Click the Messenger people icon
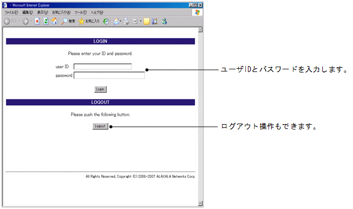This screenshot has width=353, height=209. pos(164,21)
